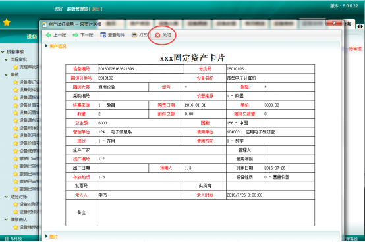Click the 分类号 value 05010105

point(235,69)
